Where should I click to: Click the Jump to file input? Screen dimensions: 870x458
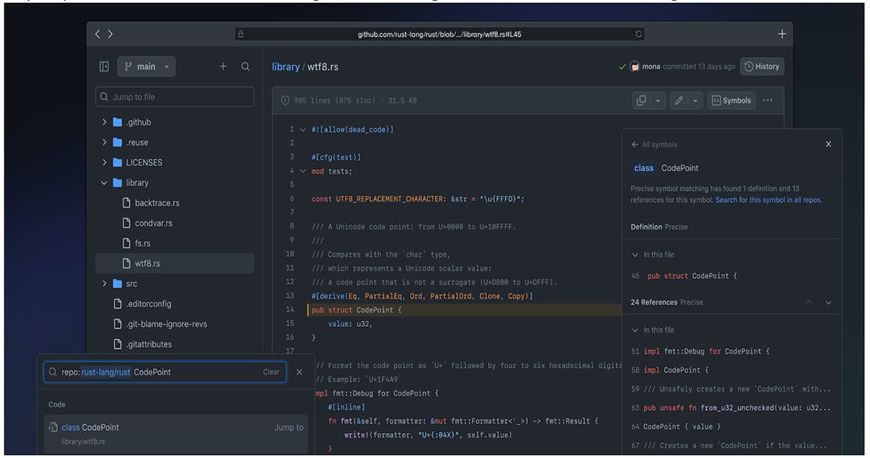(175, 96)
